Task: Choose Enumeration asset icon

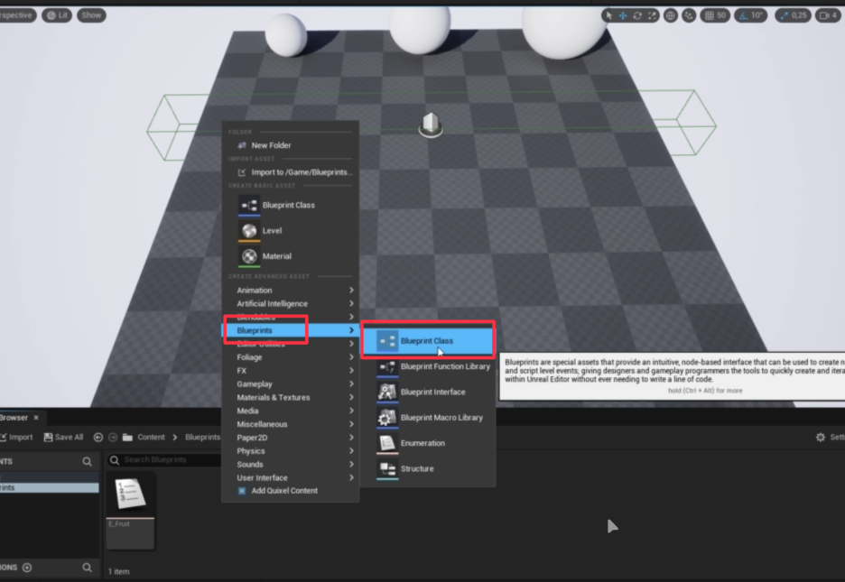Action: tap(387, 443)
